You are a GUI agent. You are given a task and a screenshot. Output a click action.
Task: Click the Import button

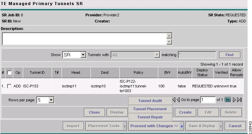[73, 126]
